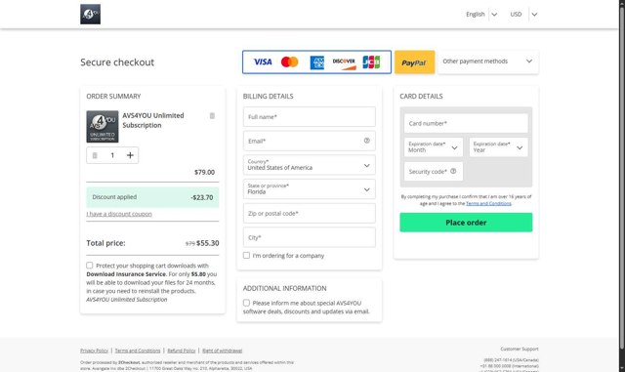The height and width of the screenshot is (372, 625).
Task: Open Refund Policy footer link
Action: 182,351
